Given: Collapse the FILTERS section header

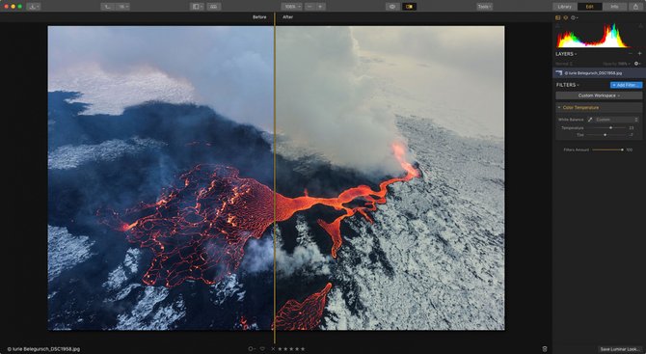Looking at the screenshot, I should coord(567,85).
